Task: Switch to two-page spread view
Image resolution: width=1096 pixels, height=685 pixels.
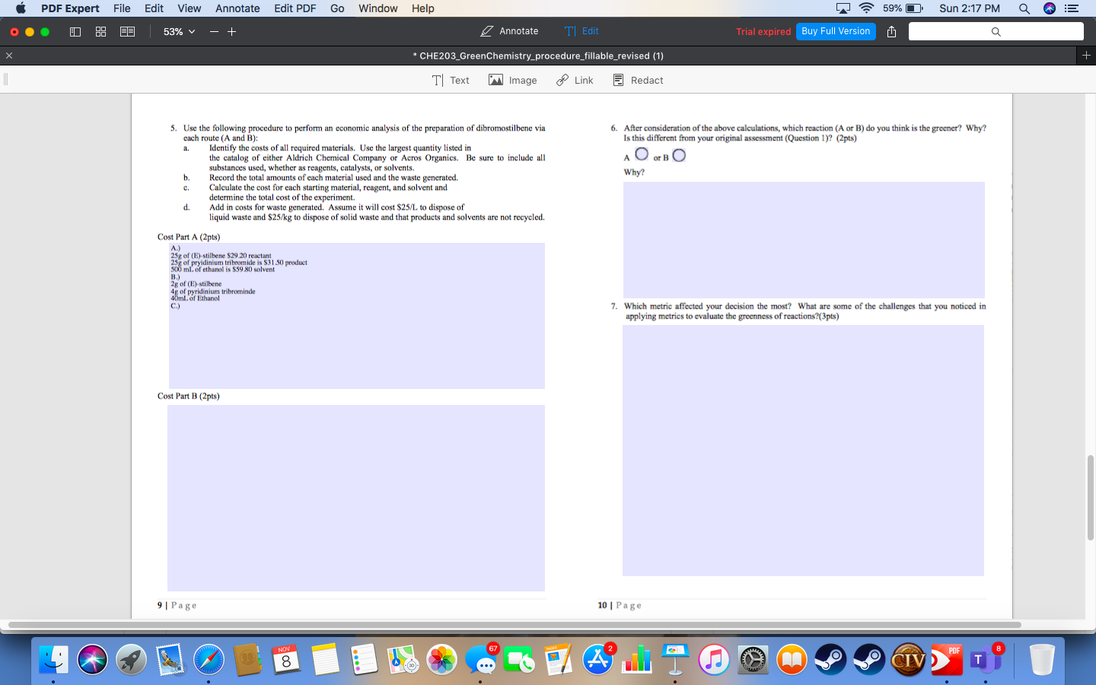Action: point(126,31)
